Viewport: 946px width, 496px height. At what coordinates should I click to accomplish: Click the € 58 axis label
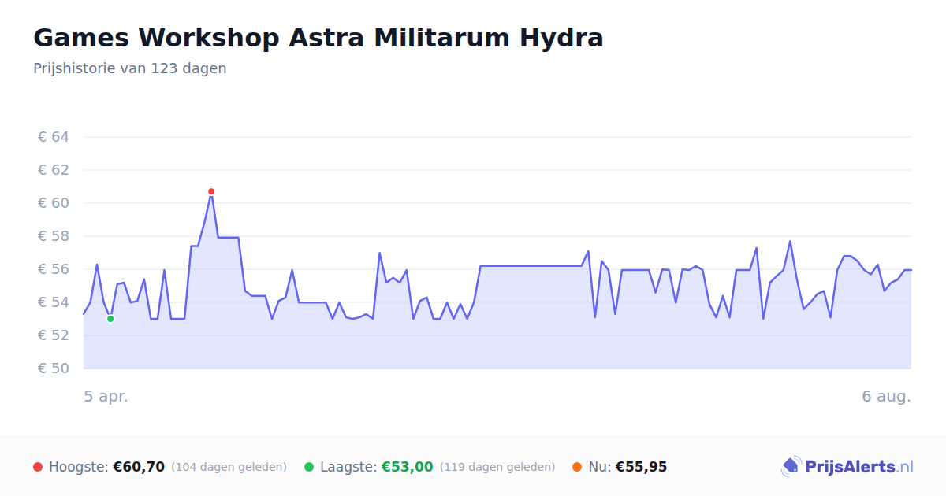[54, 236]
